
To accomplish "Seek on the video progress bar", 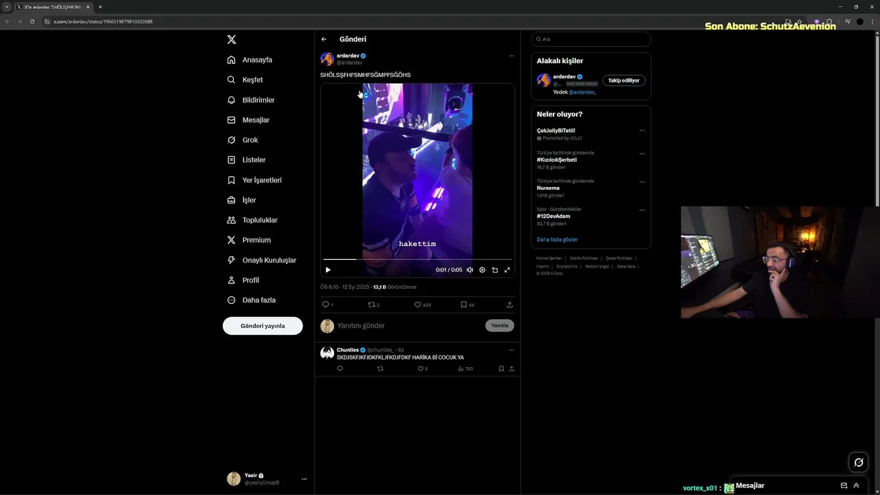I will click(x=417, y=259).
